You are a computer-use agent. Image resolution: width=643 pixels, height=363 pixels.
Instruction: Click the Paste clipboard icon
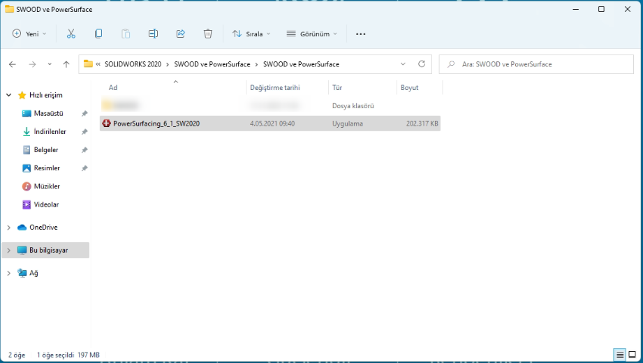click(126, 34)
